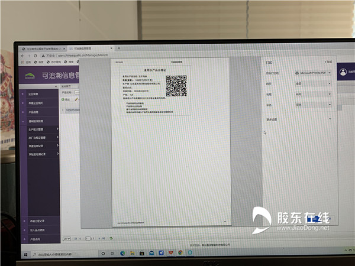The image size is (355, 266).
Task: Open Task View on the taskbar
Action: (x=112, y=254)
